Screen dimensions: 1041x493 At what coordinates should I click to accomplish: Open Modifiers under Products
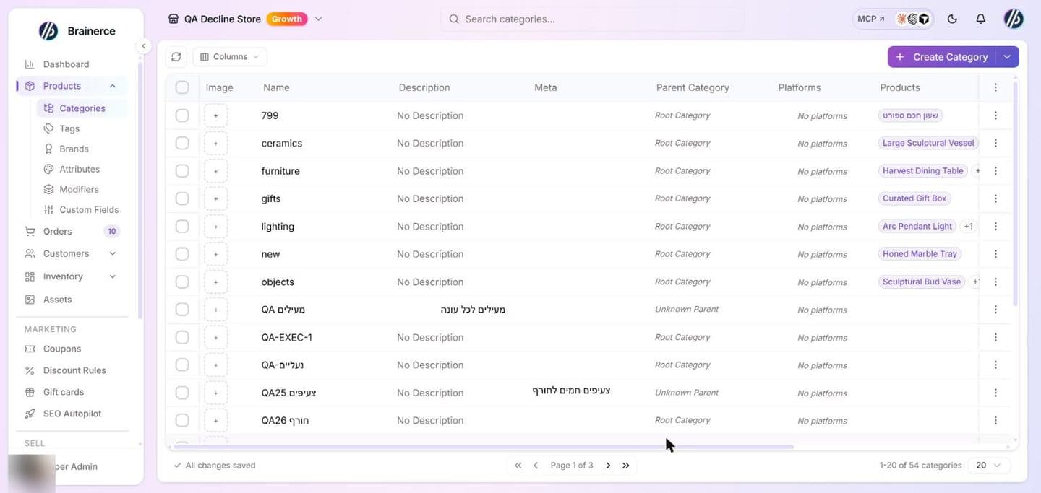click(x=79, y=189)
